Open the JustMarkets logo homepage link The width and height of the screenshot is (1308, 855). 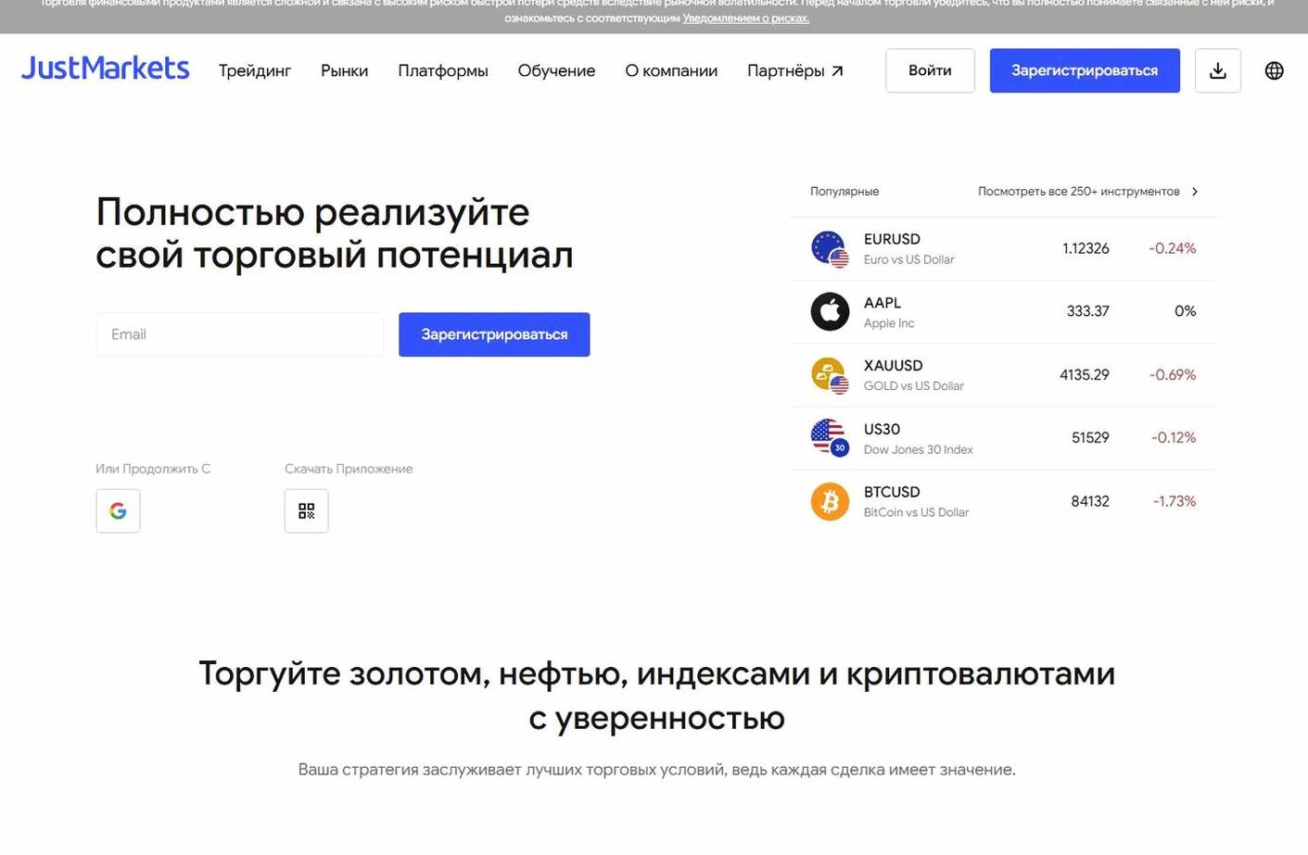[x=105, y=69]
